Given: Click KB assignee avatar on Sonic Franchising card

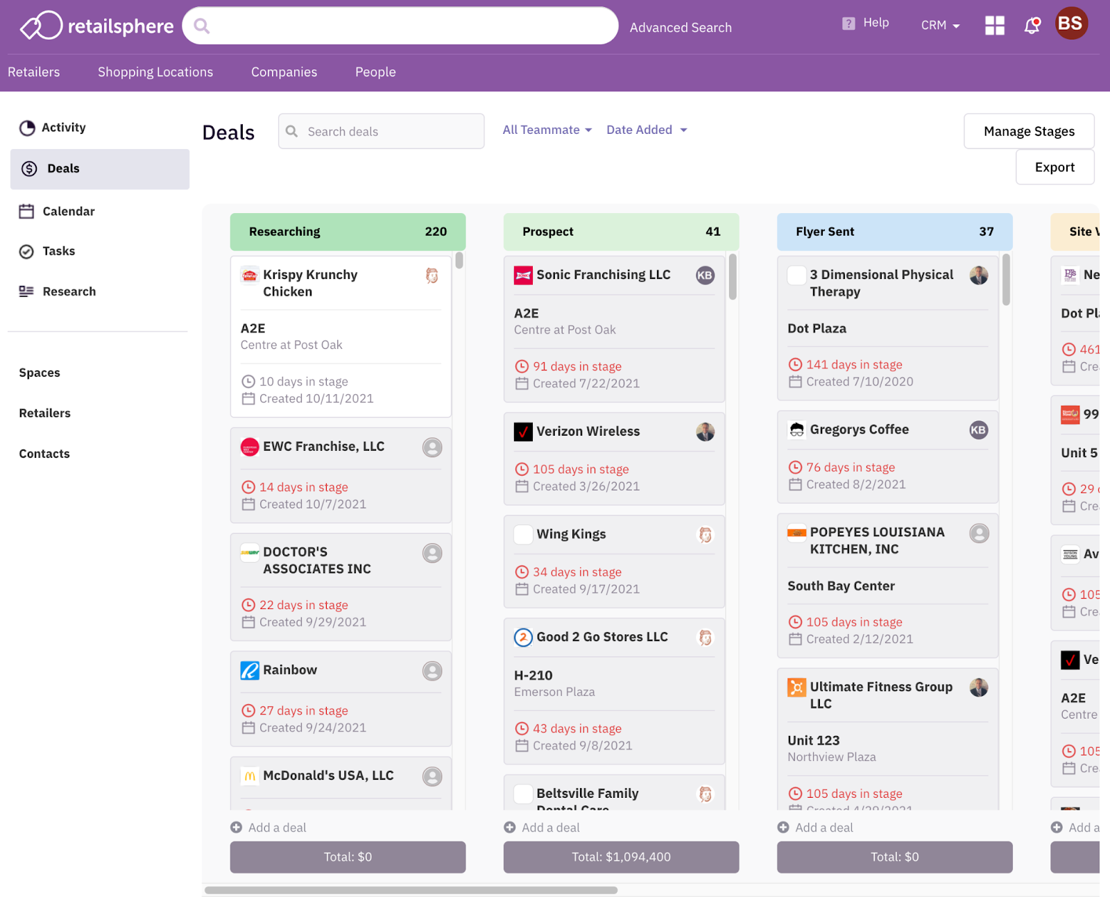Looking at the screenshot, I should click(705, 275).
